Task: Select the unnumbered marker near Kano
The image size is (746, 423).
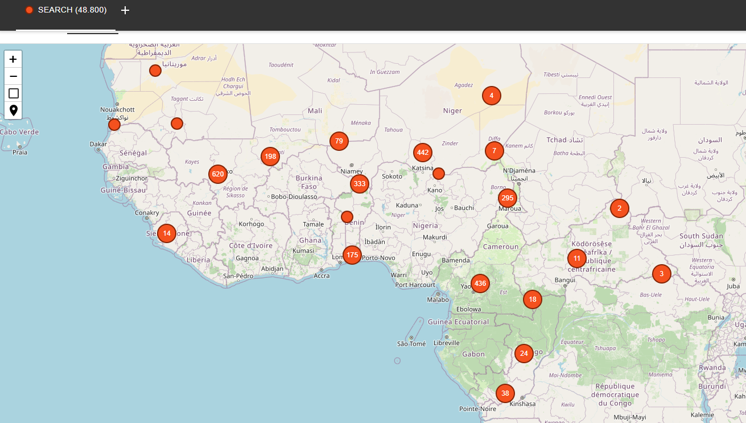Action: pos(439,174)
